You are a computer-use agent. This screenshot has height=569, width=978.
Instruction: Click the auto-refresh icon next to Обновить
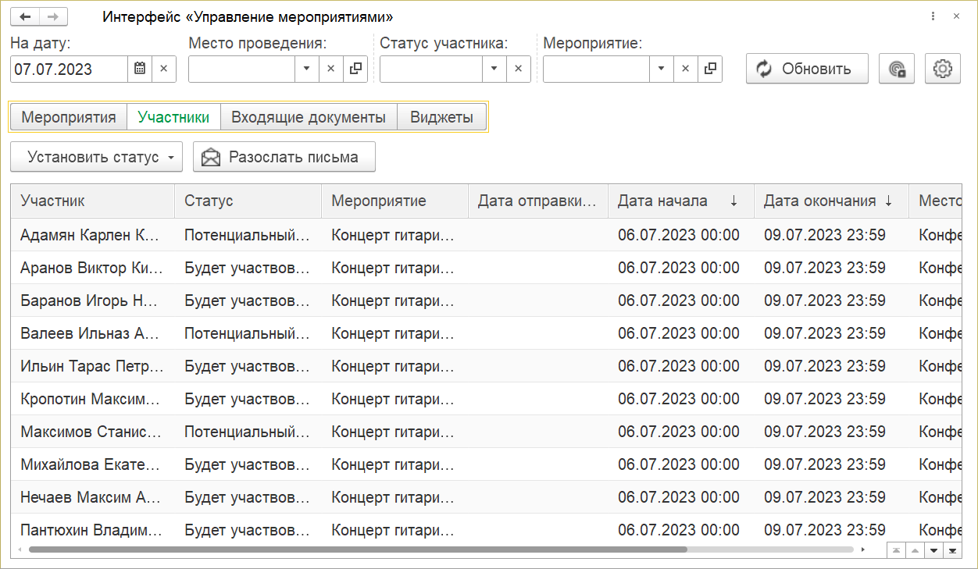(x=897, y=69)
